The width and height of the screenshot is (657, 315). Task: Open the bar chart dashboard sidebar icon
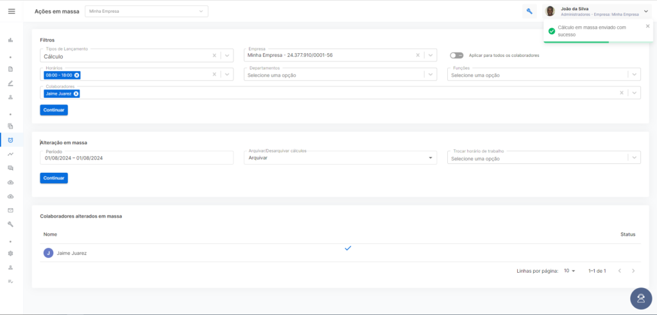10,40
